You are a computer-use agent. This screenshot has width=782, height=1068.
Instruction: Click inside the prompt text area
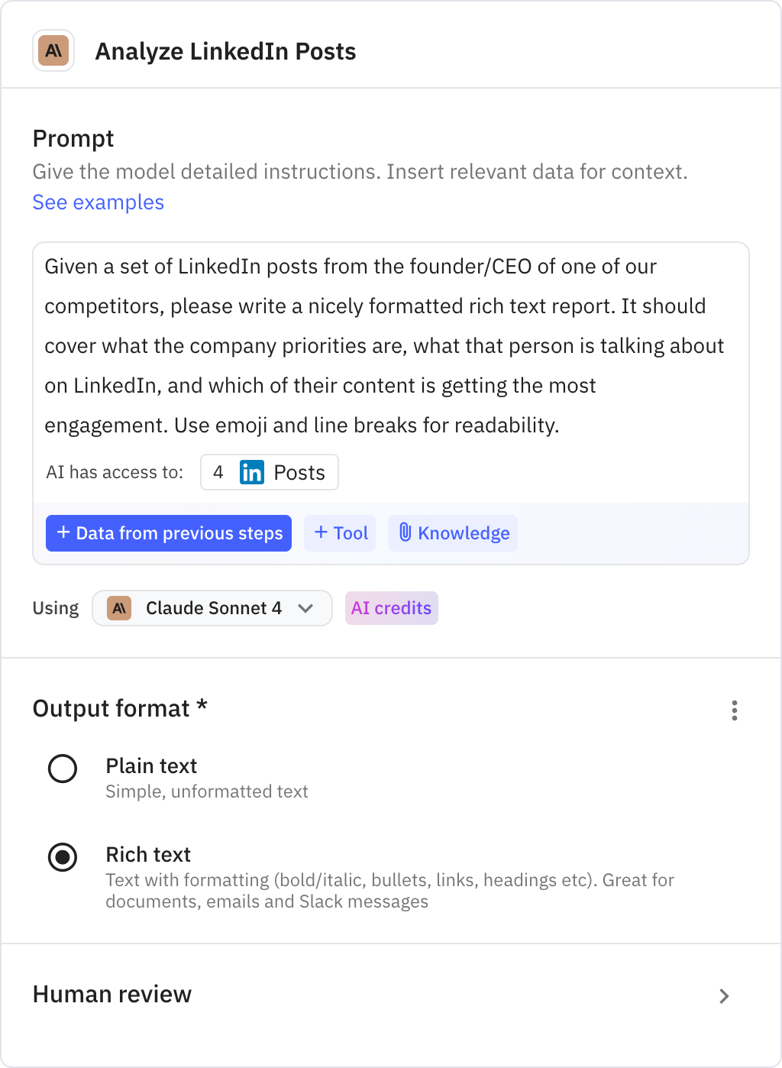pyautogui.click(x=382, y=345)
